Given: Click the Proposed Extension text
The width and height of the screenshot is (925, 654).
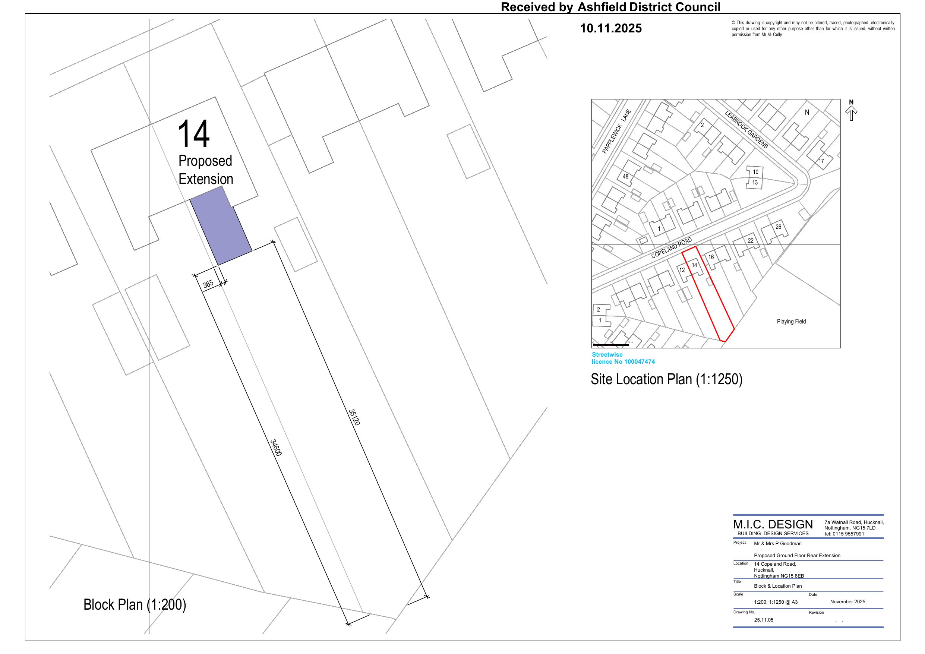Looking at the screenshot, I should tap(205, 170).
